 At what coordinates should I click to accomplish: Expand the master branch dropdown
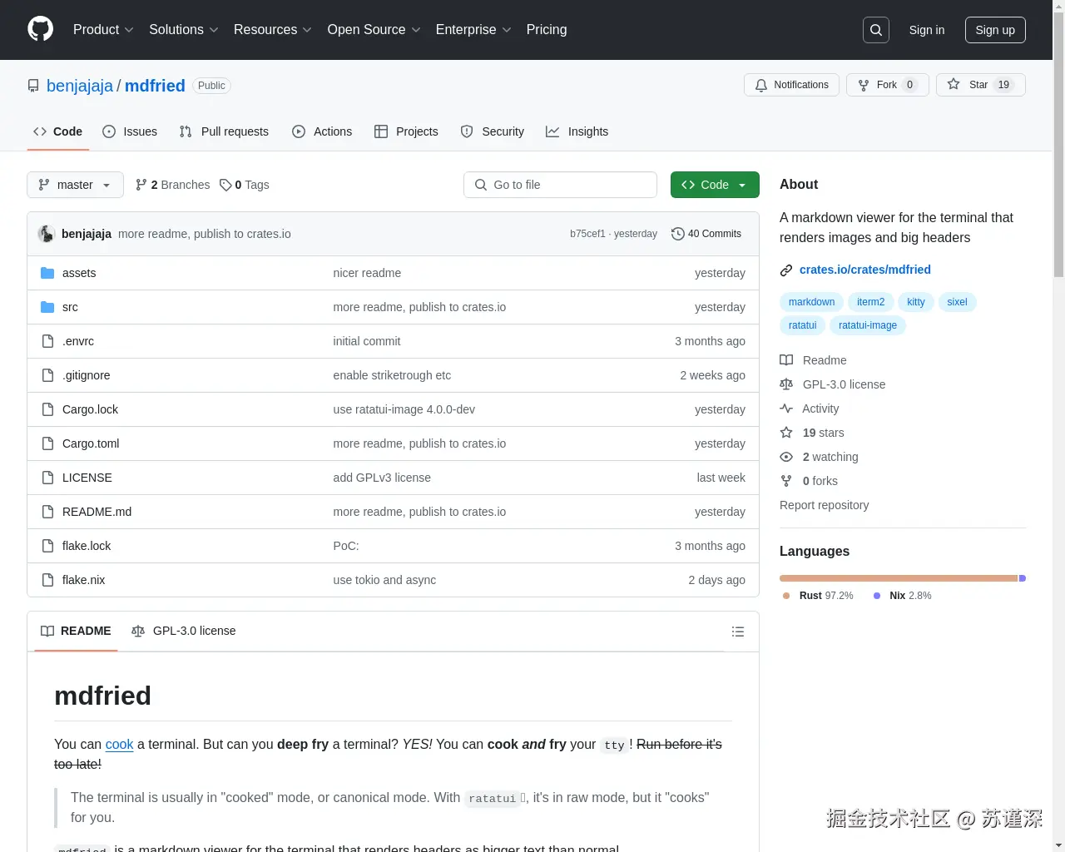tap(75, 185)
